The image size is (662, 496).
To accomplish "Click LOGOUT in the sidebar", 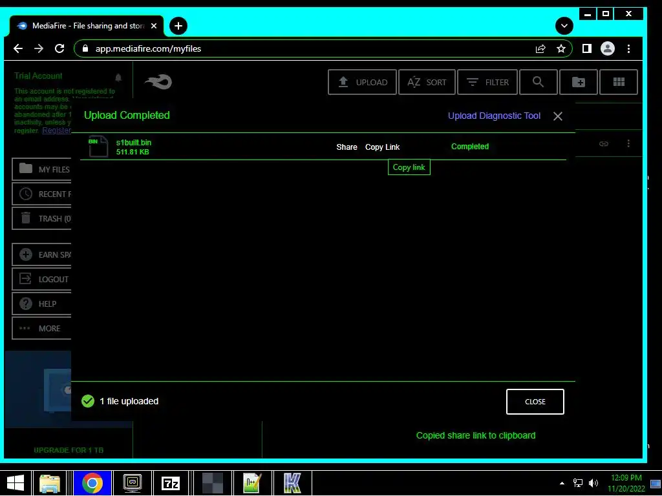I will 42,279.
